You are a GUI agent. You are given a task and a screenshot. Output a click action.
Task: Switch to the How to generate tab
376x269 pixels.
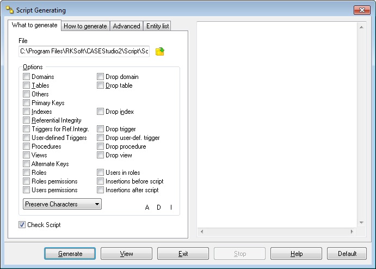[x=85, y=26]
